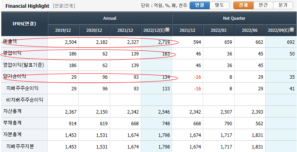This screenshot has width=297, height=152.
Task: Click the 2,182 revenue value
Action: pos(102,42)
